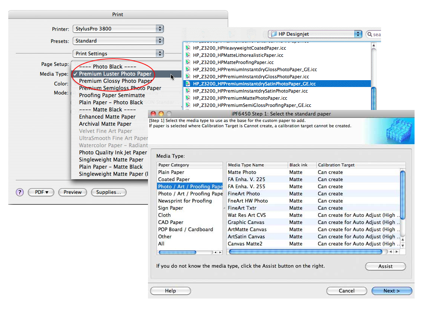Cancel the iPF6450 paper selection dialog
This screenshot has height=320, width=427.
[347, 291]
